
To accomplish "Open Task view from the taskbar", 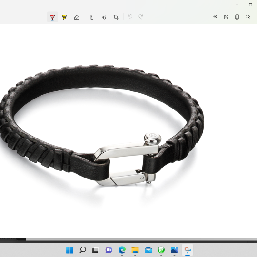I will point(96,250).
